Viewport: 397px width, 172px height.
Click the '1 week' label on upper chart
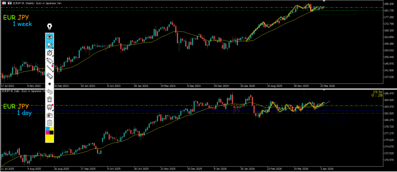click(22, 24)
